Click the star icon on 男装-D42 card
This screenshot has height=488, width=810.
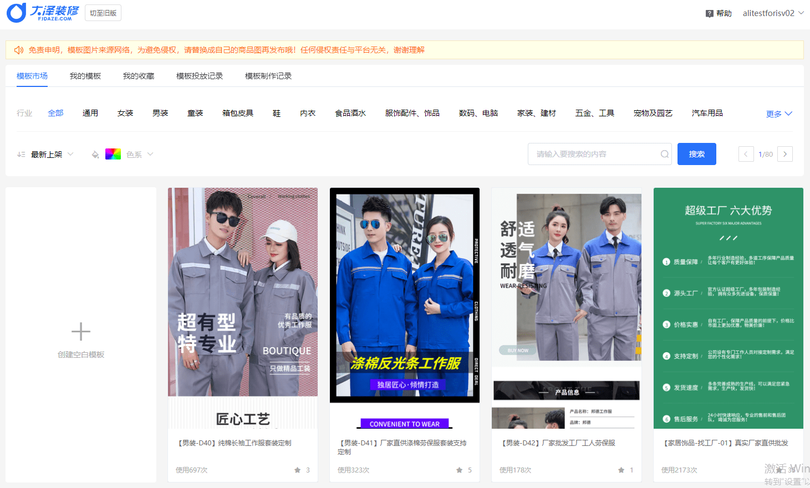tap(621, 470)
